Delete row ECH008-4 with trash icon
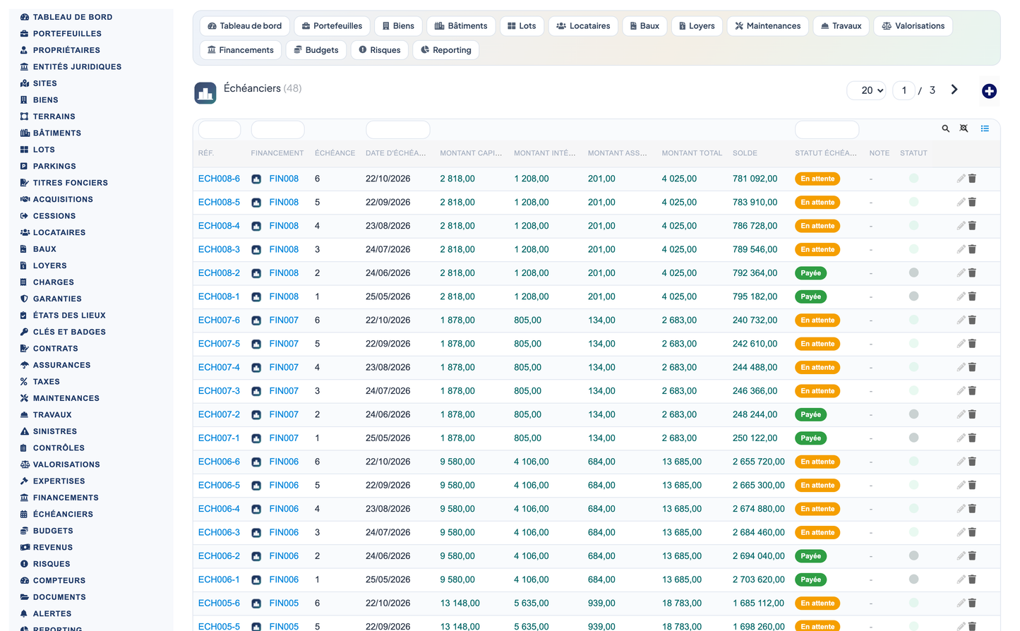Viewport: 1020px width, 631px height. point(972,226)
